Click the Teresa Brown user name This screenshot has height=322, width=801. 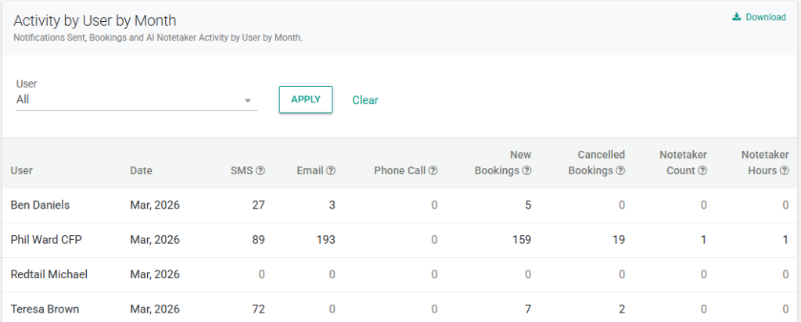[x=45, y=309]
